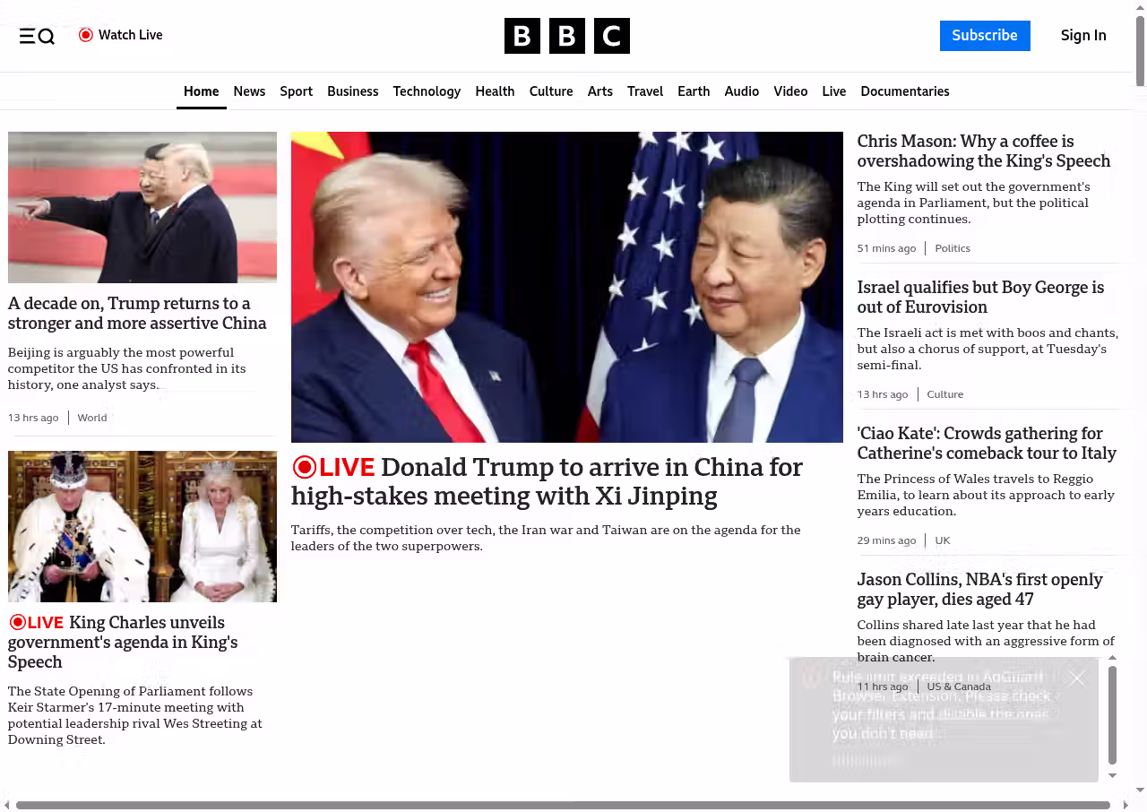Go to the Documentaries tab

pos(905,91)
